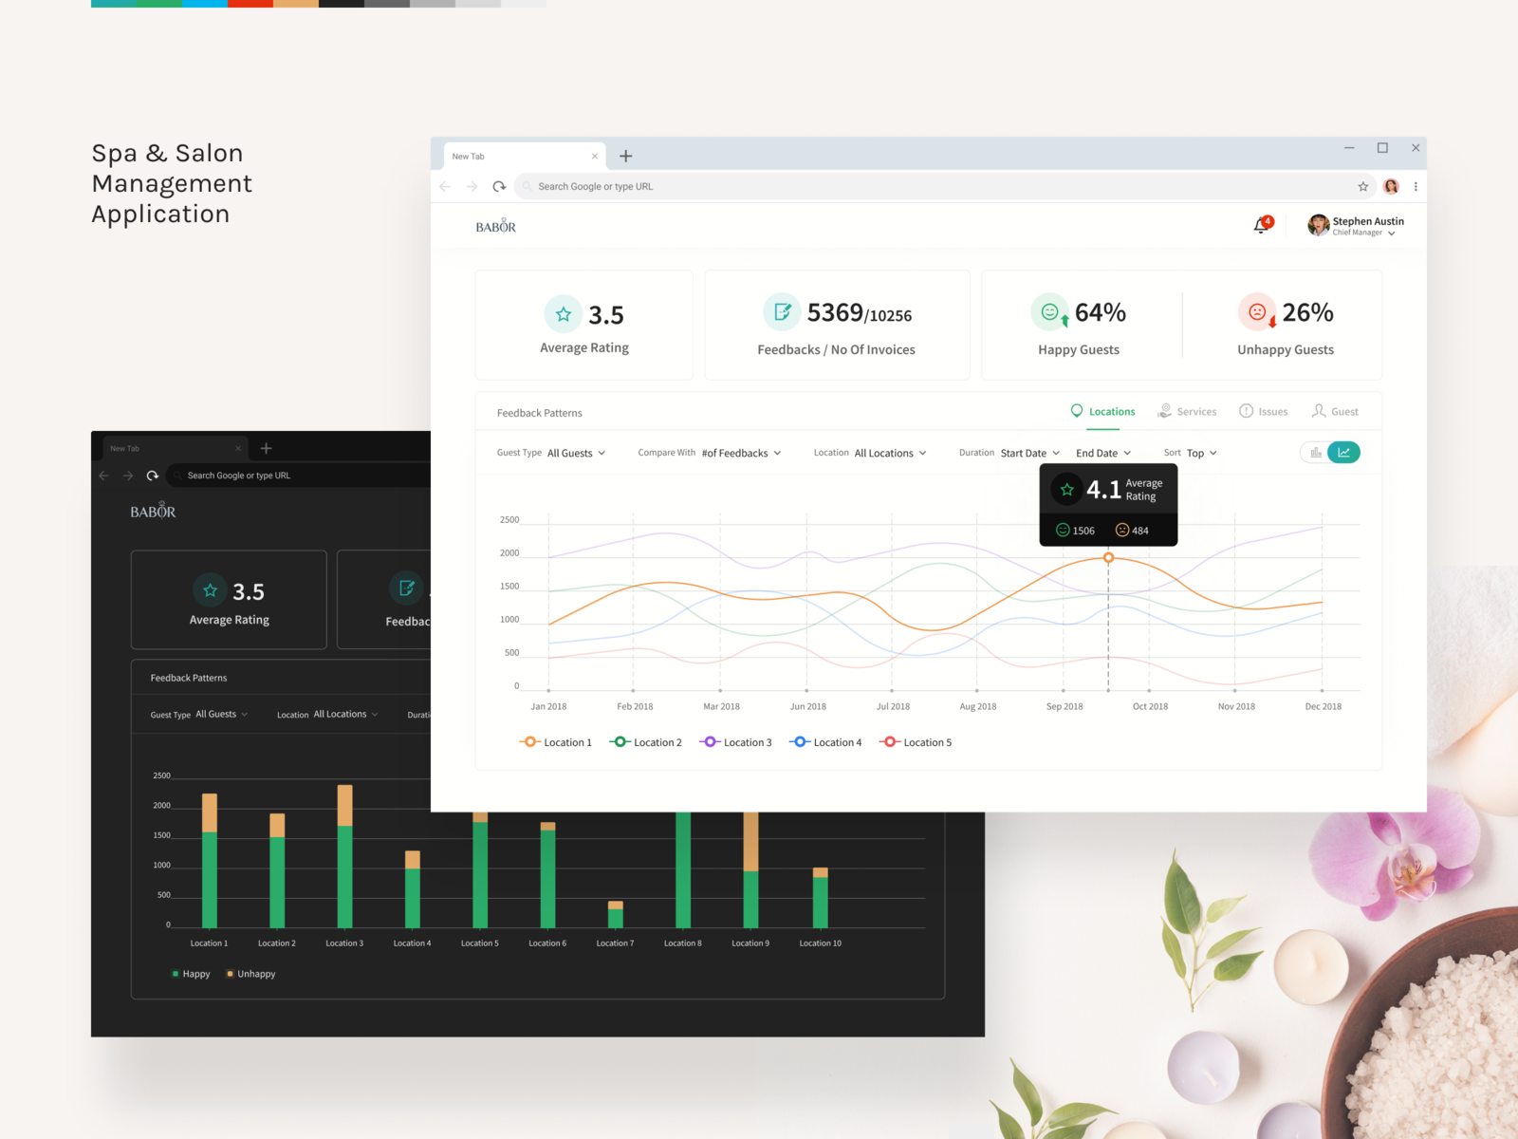Screen dimensions: 1518x1139
Task: Expand the Compare With #of Feedbacks dropdown
Action: pos(741,453)
